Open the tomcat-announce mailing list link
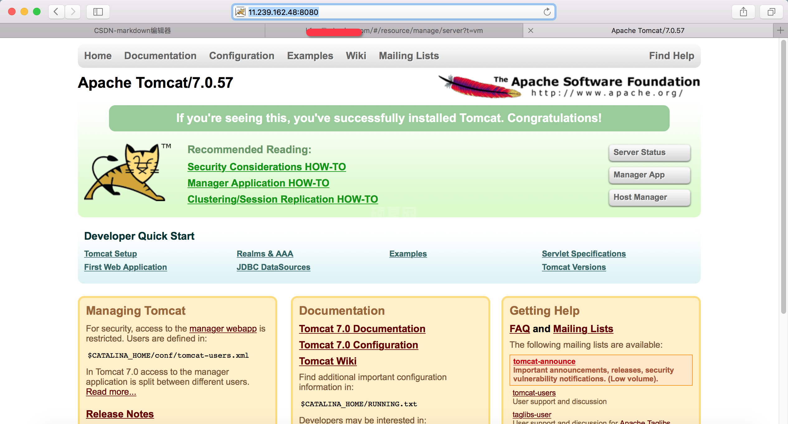The width and height of the screenshot is (788, 424). (x=544, y=361)
